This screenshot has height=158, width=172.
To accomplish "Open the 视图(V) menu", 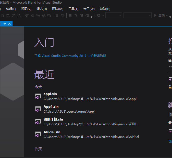I will [x=26, y=9].
